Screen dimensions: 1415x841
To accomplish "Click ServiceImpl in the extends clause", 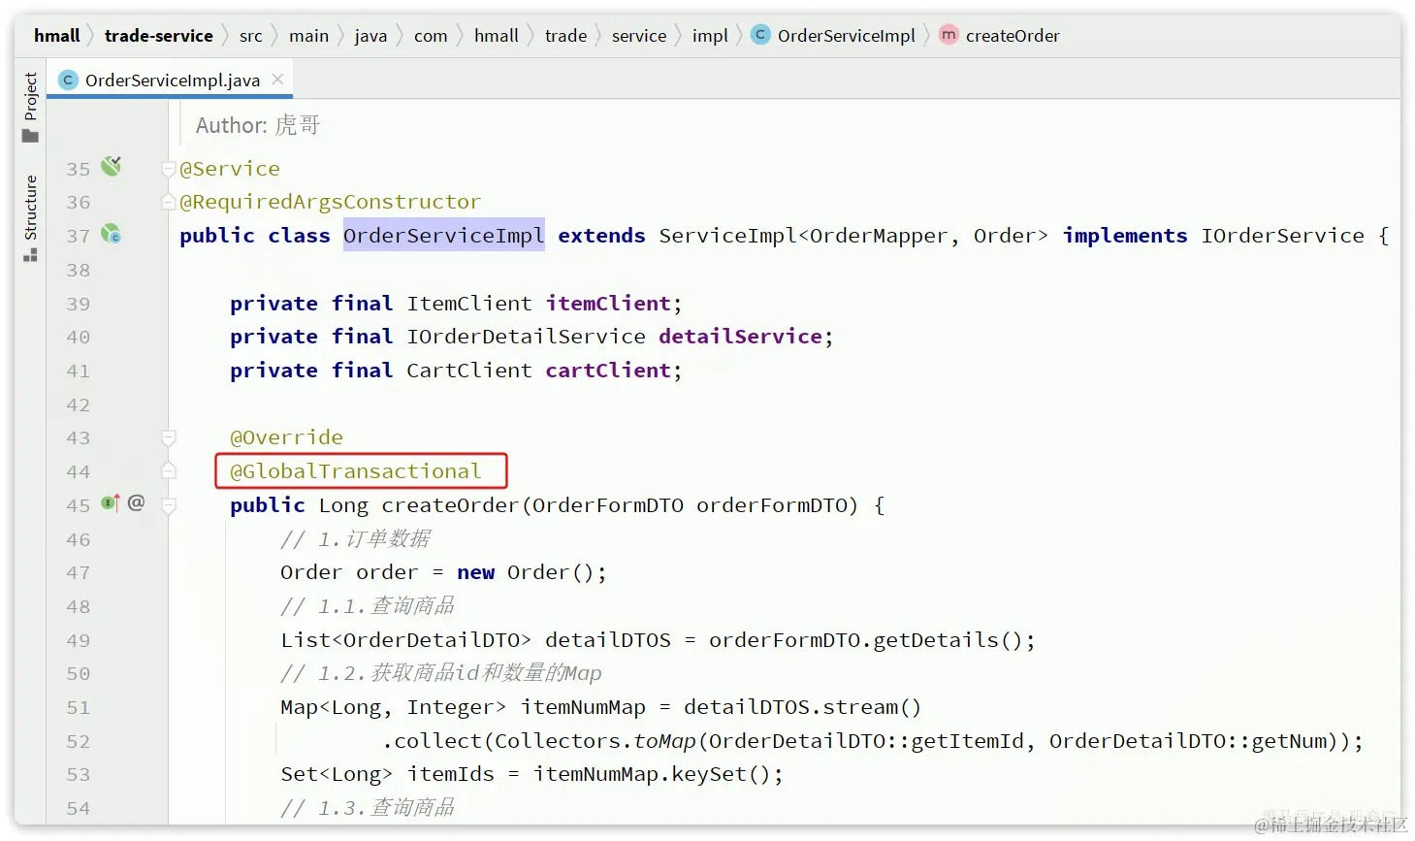I will (727, 236).
